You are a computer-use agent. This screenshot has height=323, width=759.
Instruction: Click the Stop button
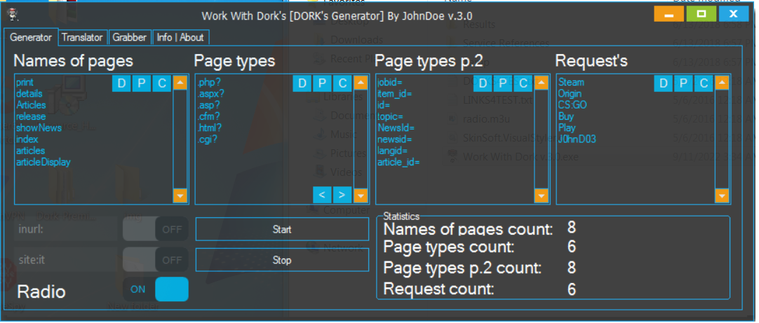pyautogui.click(x=281, y=260)
